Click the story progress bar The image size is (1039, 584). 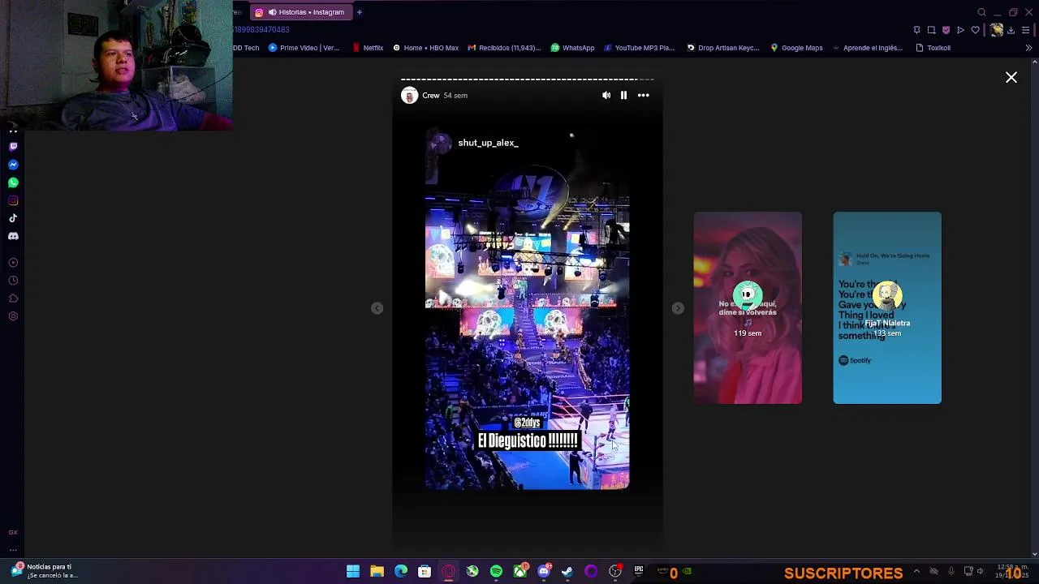coord(528,79)
